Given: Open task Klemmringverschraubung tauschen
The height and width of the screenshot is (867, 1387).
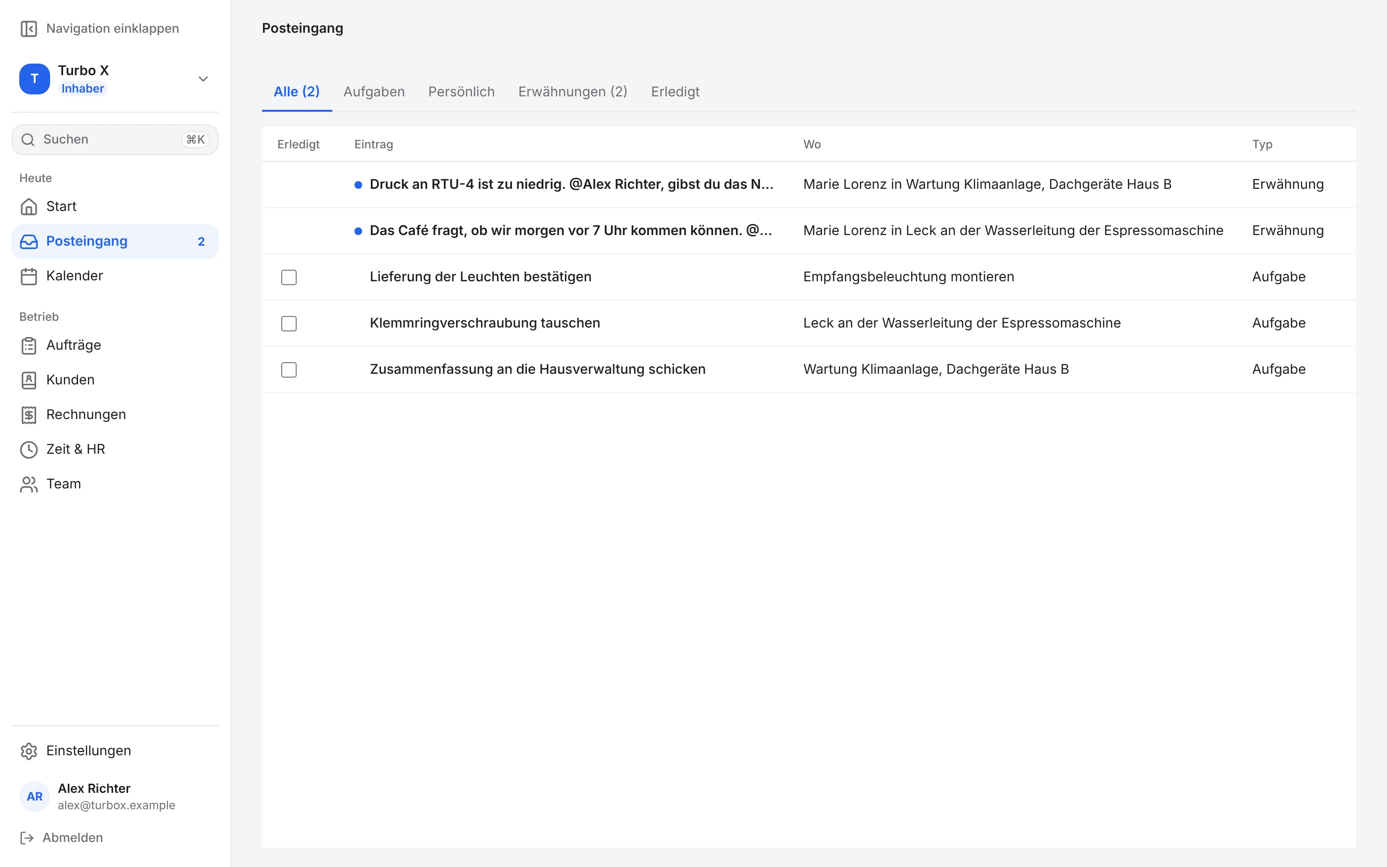Looking at the screenshot, I should click(x=485, y=323).
